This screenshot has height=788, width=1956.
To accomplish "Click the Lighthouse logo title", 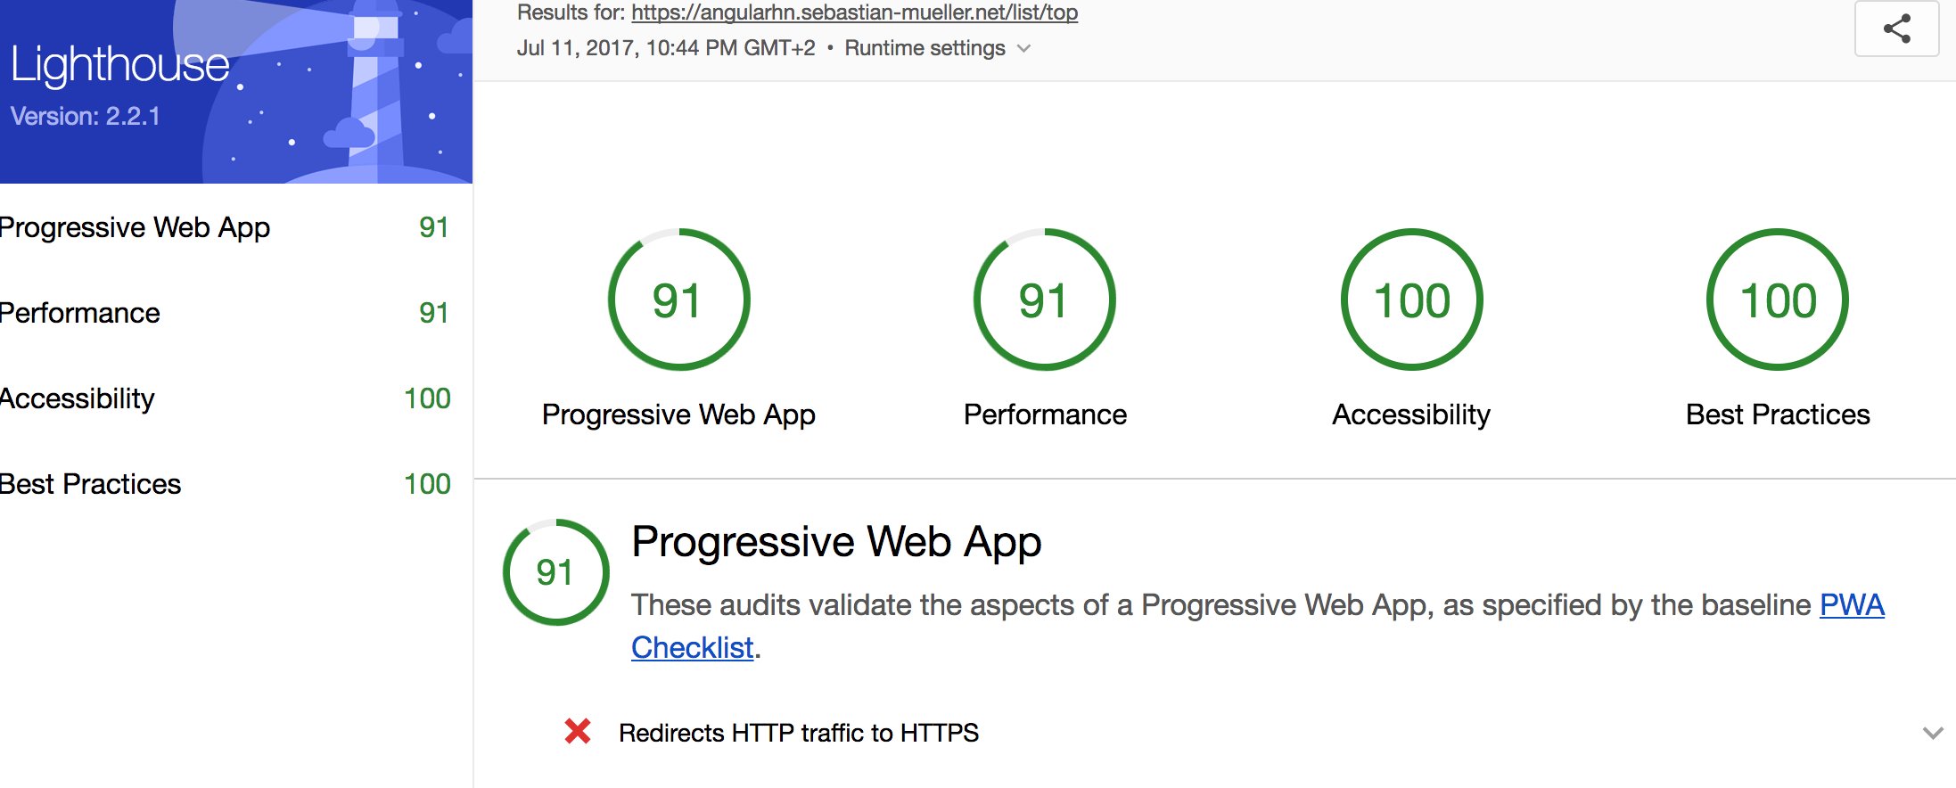I will (120, 64).
